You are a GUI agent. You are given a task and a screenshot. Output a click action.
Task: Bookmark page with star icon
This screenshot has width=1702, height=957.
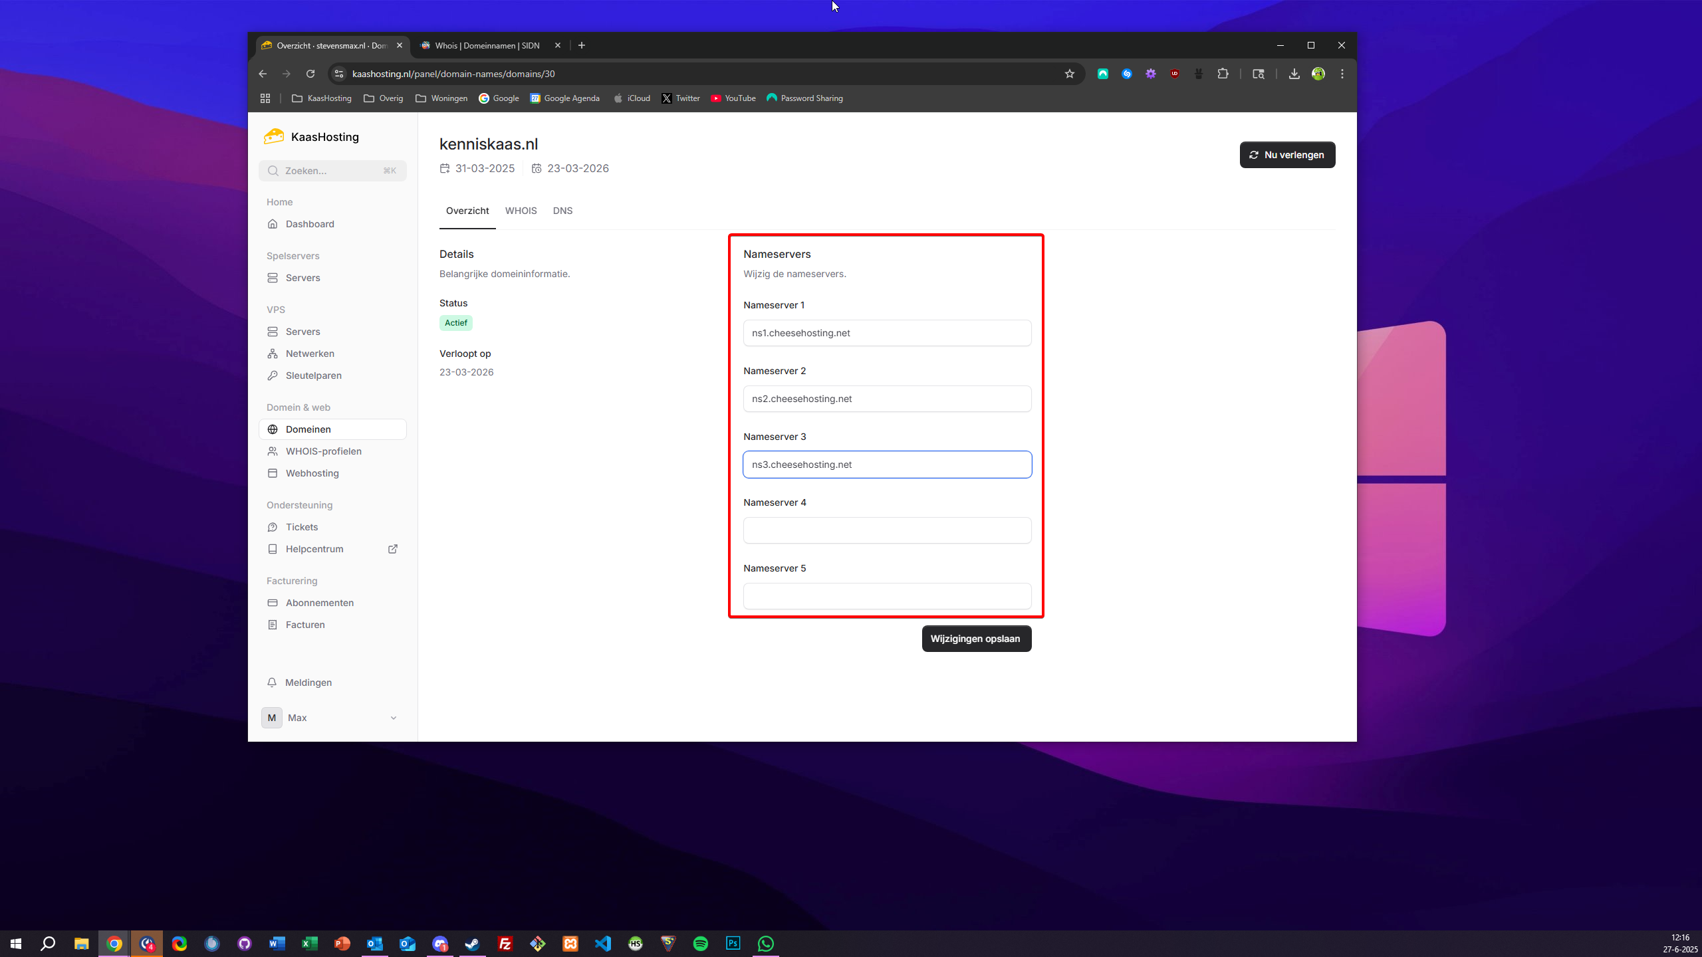[1069, 74]
